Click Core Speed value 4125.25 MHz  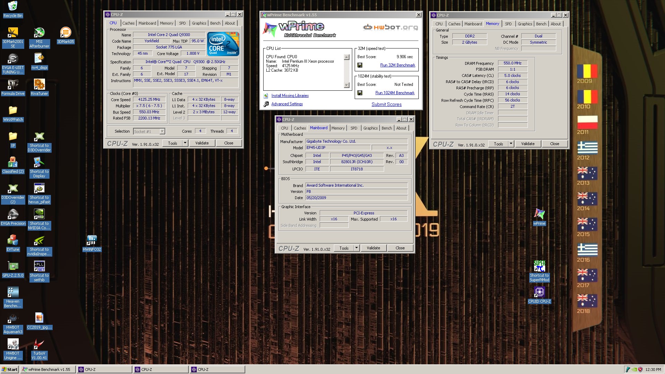click(x=149, y=100)
